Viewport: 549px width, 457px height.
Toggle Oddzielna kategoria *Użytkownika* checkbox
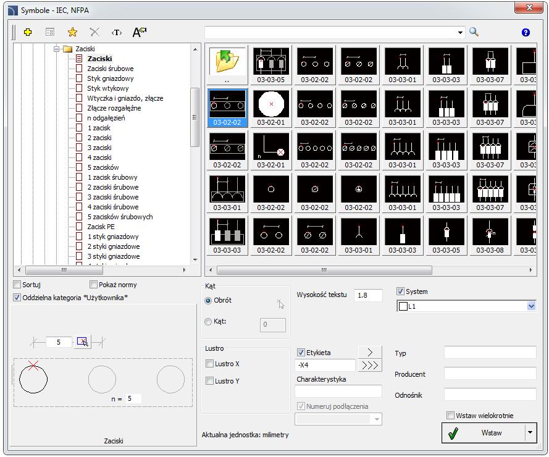[x=17, y=297]
